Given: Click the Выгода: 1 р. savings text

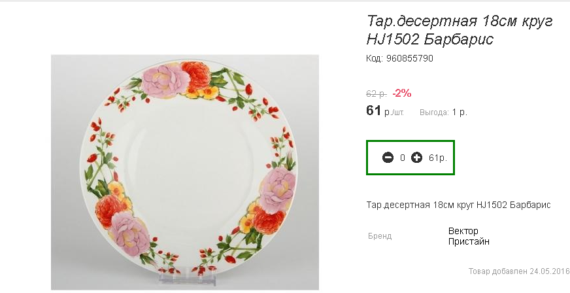Looking at the screenshot, I should tap(443, 112).
